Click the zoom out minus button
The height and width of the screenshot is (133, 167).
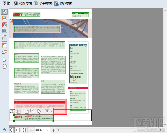[x=31, y=130]
